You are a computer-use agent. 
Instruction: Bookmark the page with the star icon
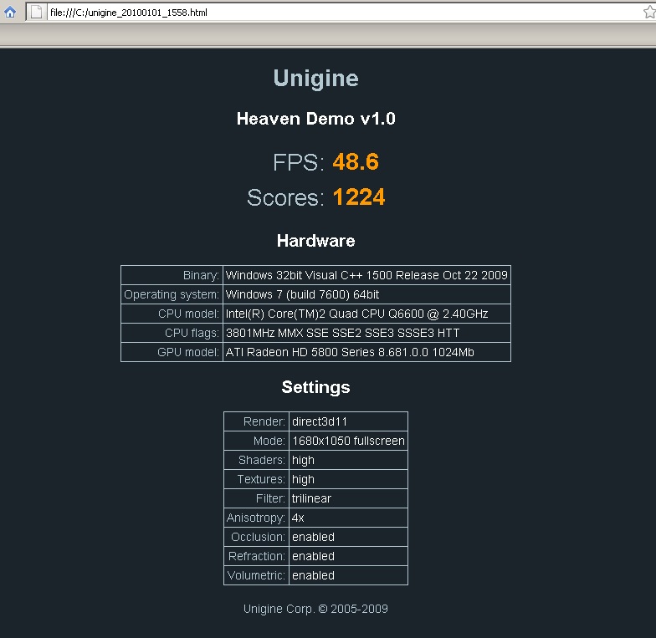tap(649, 12)
